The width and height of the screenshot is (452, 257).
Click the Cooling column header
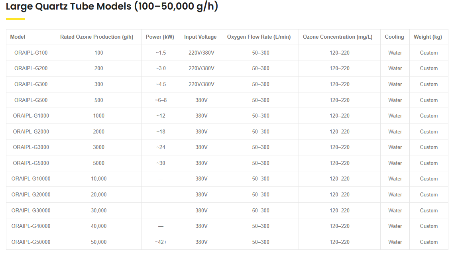coord(394,37)
